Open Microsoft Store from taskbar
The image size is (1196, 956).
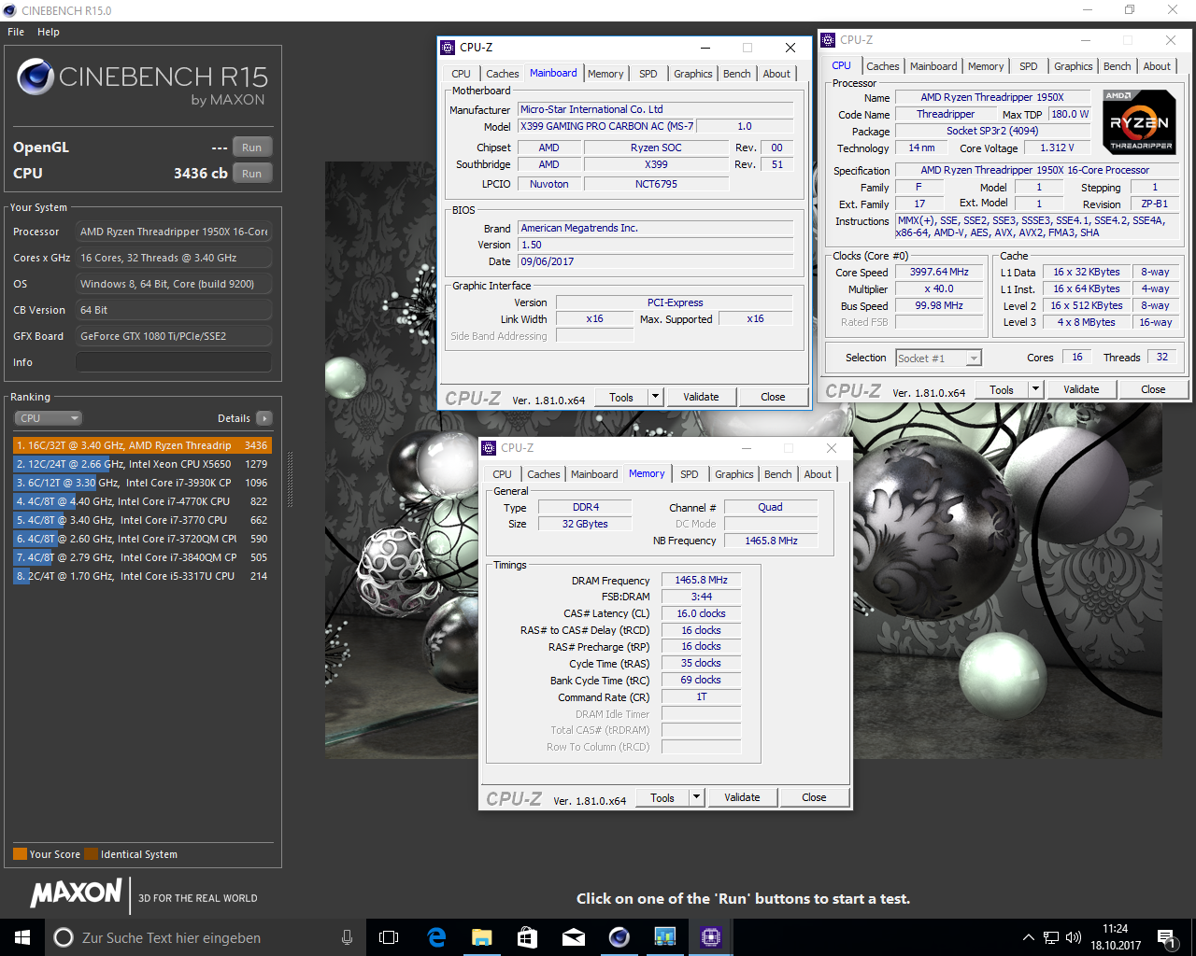click(x=527, y=937)
